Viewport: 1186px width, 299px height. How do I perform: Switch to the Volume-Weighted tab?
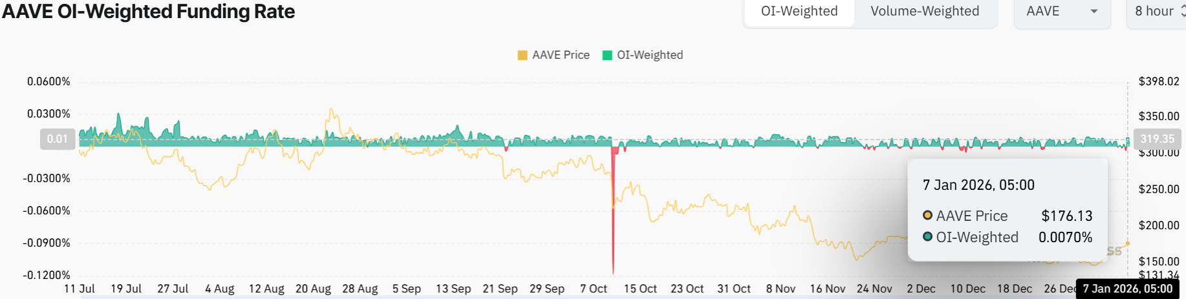tap(924, 12)
